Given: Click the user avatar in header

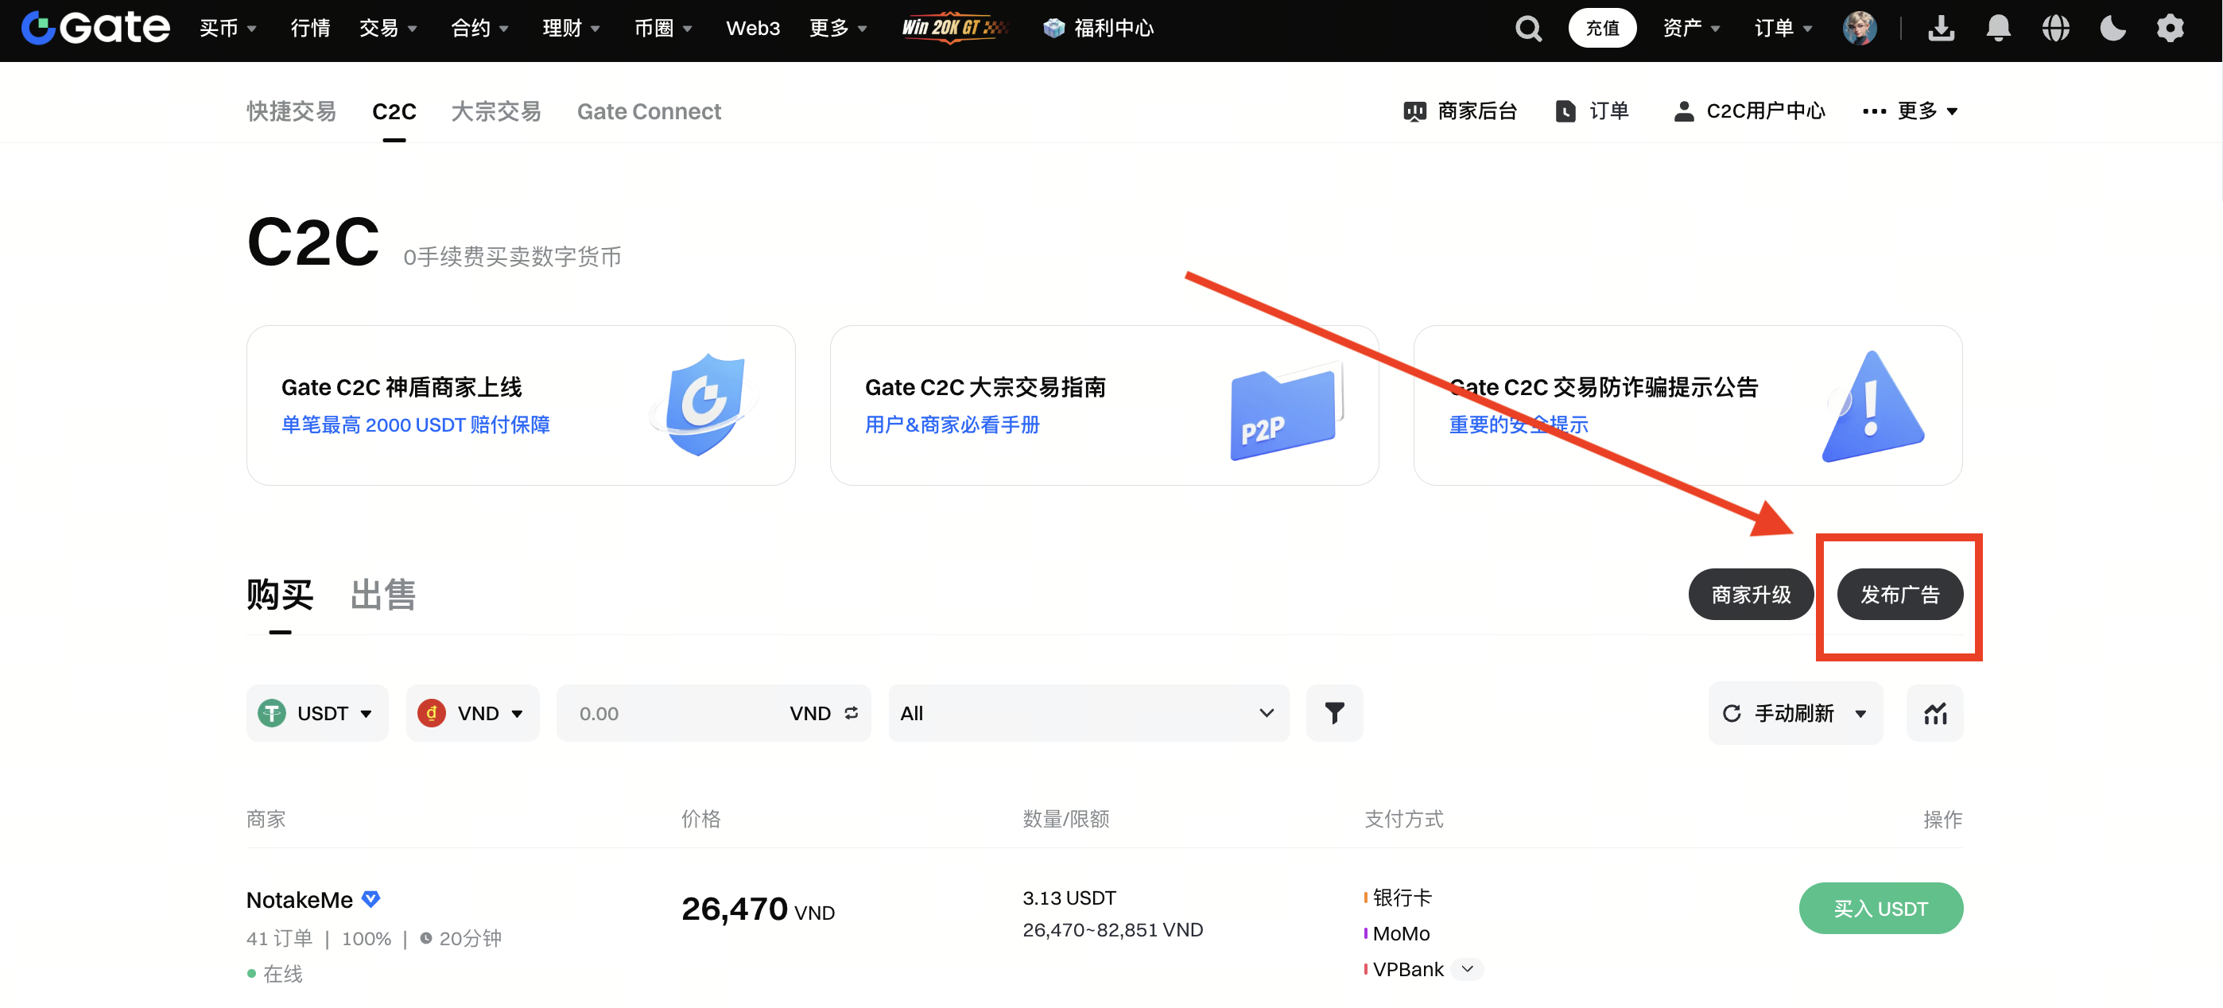Looking at the screenshot, I should tap(1859, 29).
